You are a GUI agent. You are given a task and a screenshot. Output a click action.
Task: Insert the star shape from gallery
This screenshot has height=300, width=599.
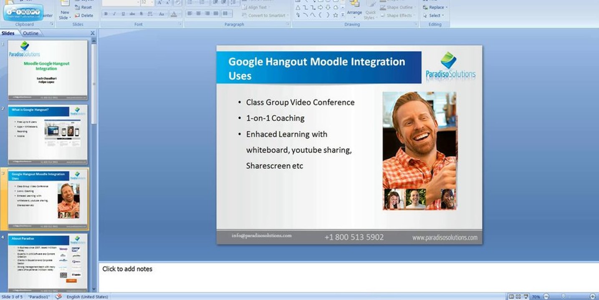(335, 15)
